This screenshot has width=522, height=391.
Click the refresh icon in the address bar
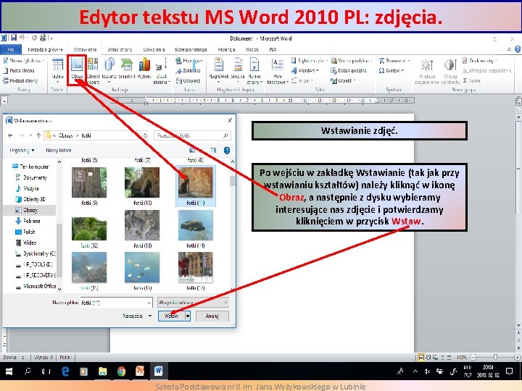145,135
